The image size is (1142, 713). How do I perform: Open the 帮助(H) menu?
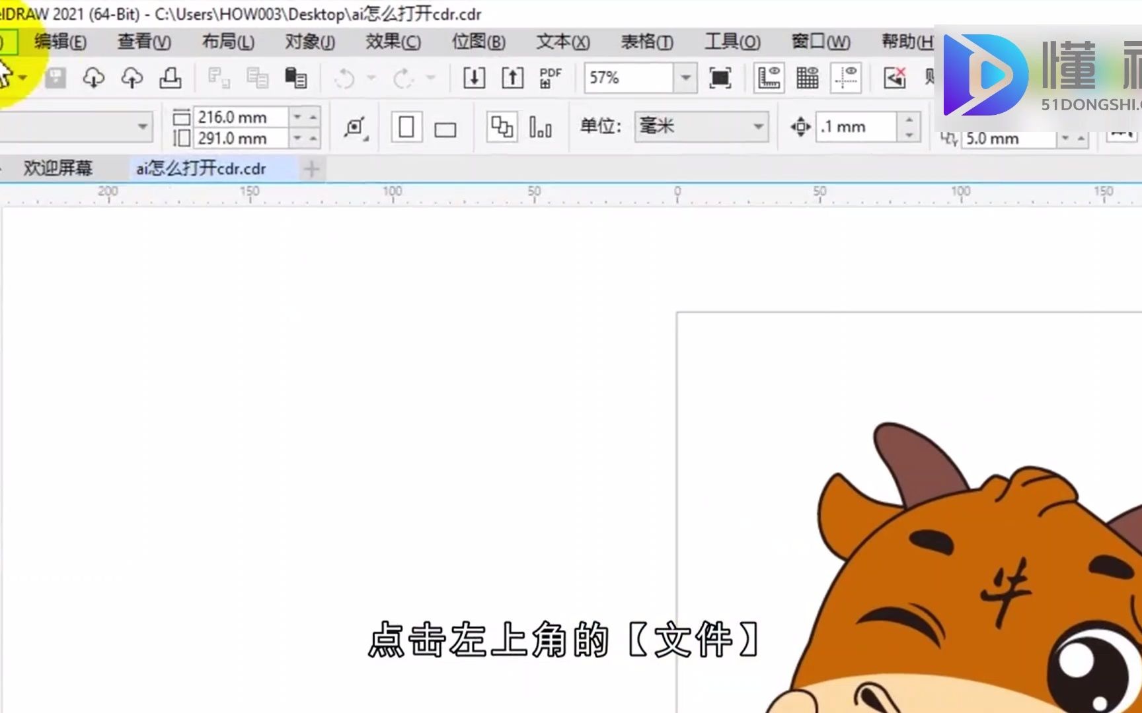pos(907,42)
